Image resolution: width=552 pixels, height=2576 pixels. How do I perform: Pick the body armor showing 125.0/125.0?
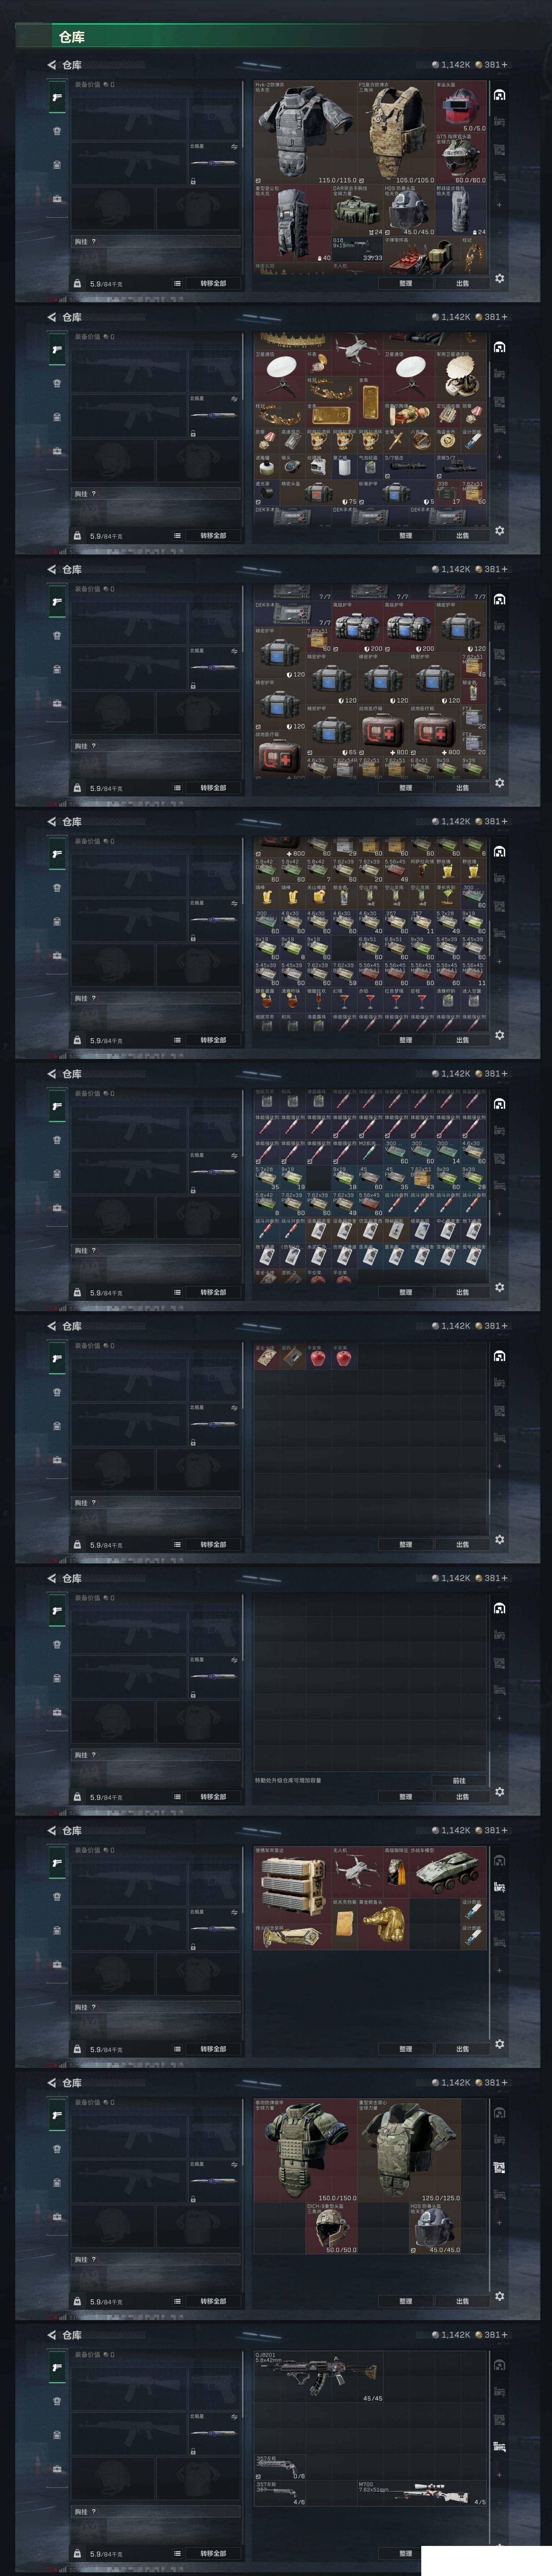(x=410, y=2151)
